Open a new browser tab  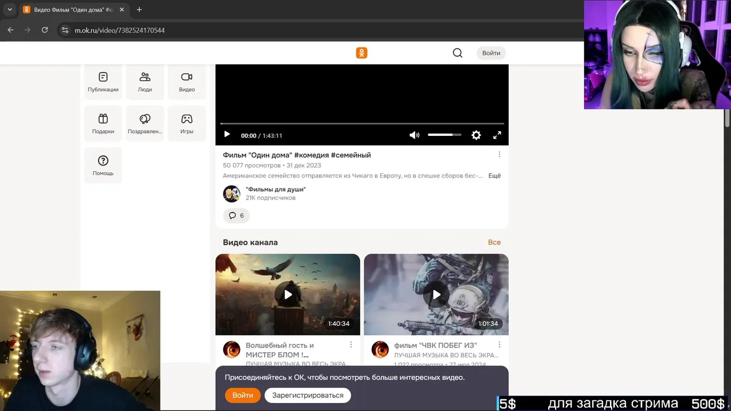tap(139, 10)
